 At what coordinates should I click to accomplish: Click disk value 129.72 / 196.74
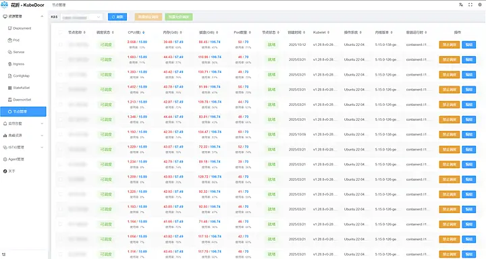(x=210, y=177)
